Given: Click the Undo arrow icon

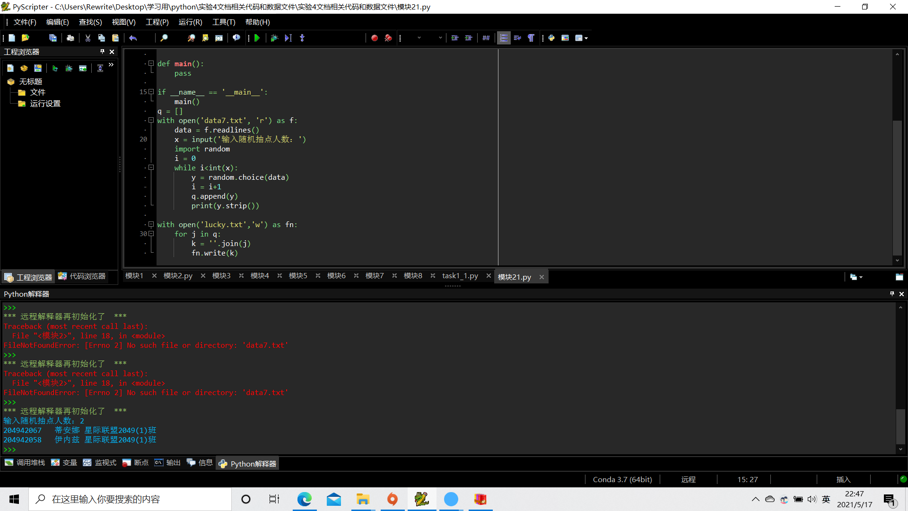Looking at the screenshot, I should [x=133, y=38].
